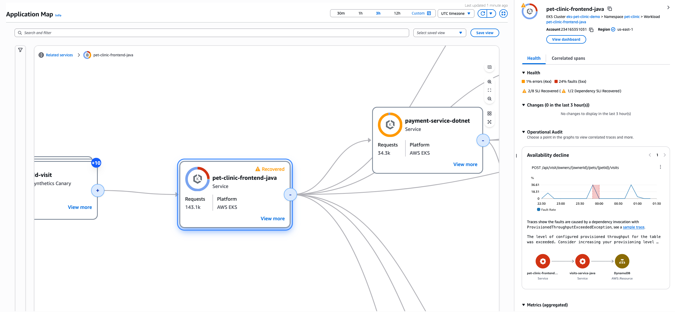Image resolution: width=675 pixels, height=312 pixels.
Task: Click the fit-to-screen icon in map controls
Action: click(x=489, y=90)
